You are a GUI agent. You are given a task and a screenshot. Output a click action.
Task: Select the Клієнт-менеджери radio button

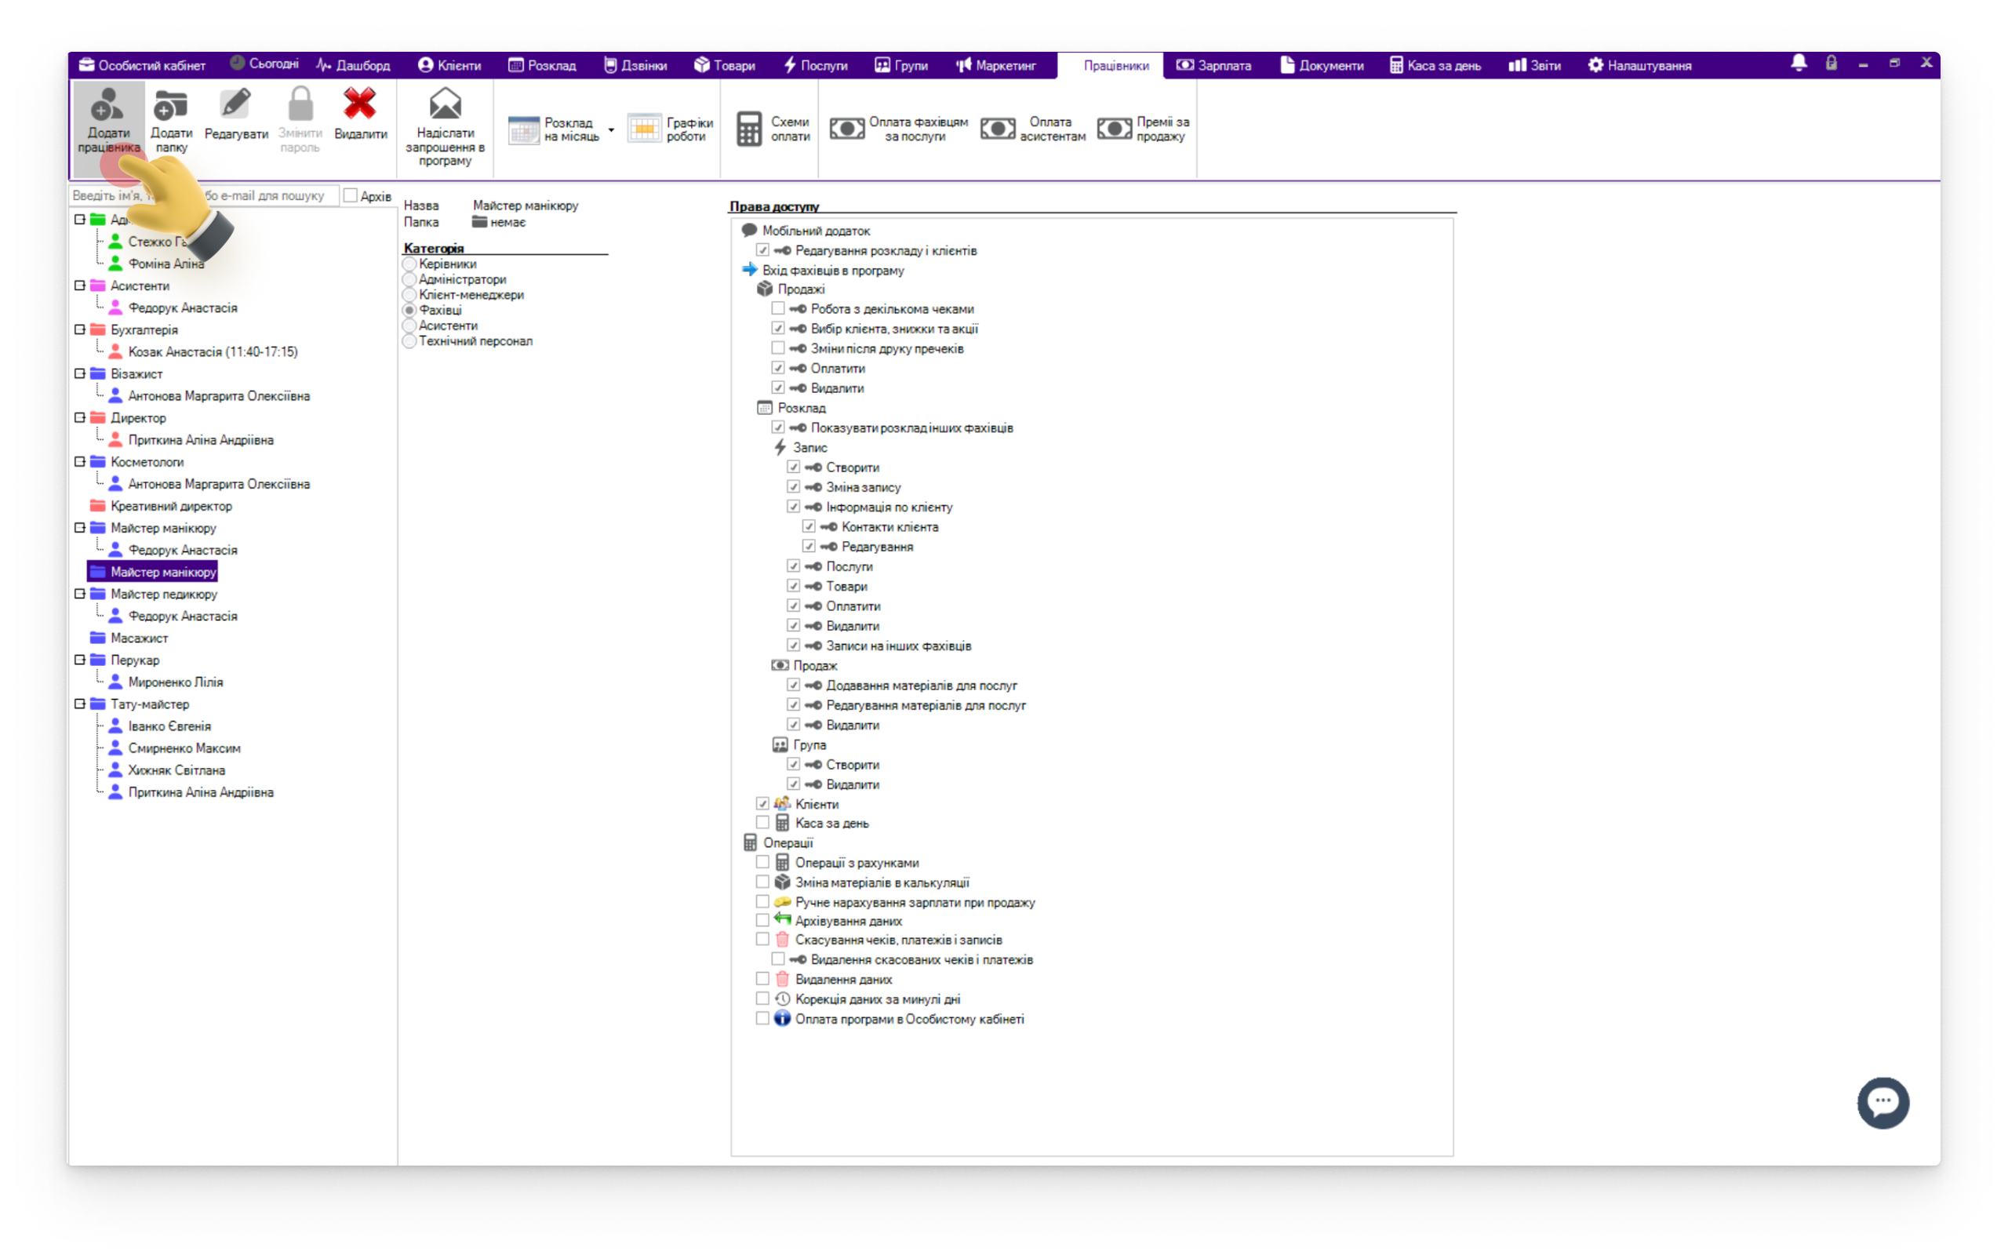[409, 295]
